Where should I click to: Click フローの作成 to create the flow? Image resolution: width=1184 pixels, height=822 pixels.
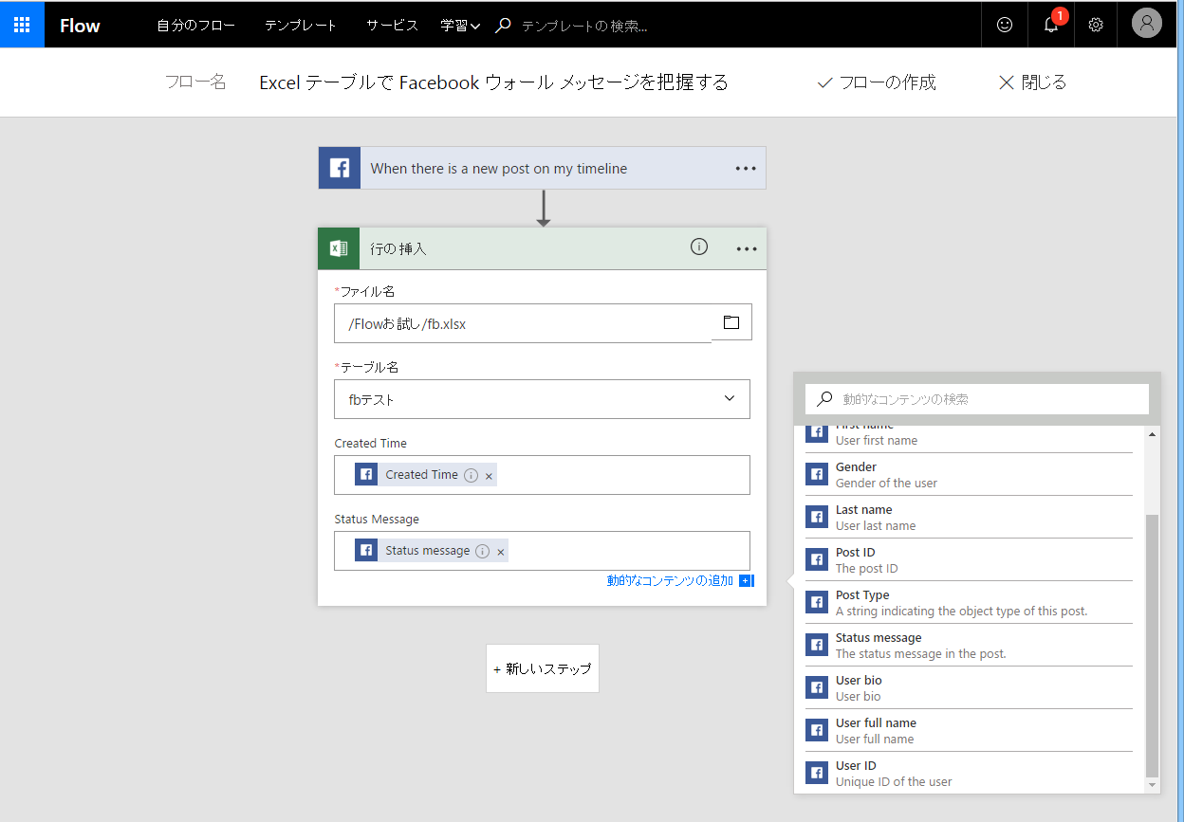tap(876, 82)
